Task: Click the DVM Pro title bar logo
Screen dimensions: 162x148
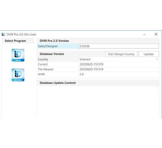Action: pyautogui.click(x=3, y=34)
